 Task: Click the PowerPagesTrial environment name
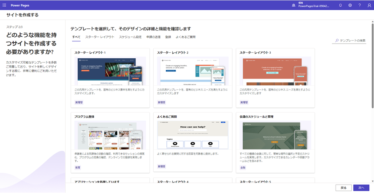pos(314,6)
